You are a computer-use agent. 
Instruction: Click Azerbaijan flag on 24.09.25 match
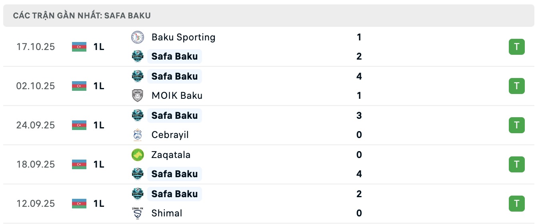pos(79,125)
